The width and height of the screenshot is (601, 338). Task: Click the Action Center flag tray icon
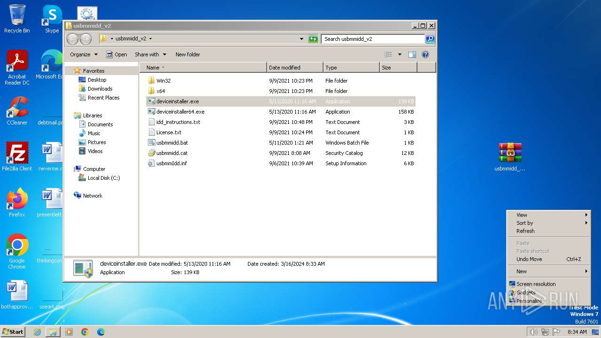click(x=556, y=332)
